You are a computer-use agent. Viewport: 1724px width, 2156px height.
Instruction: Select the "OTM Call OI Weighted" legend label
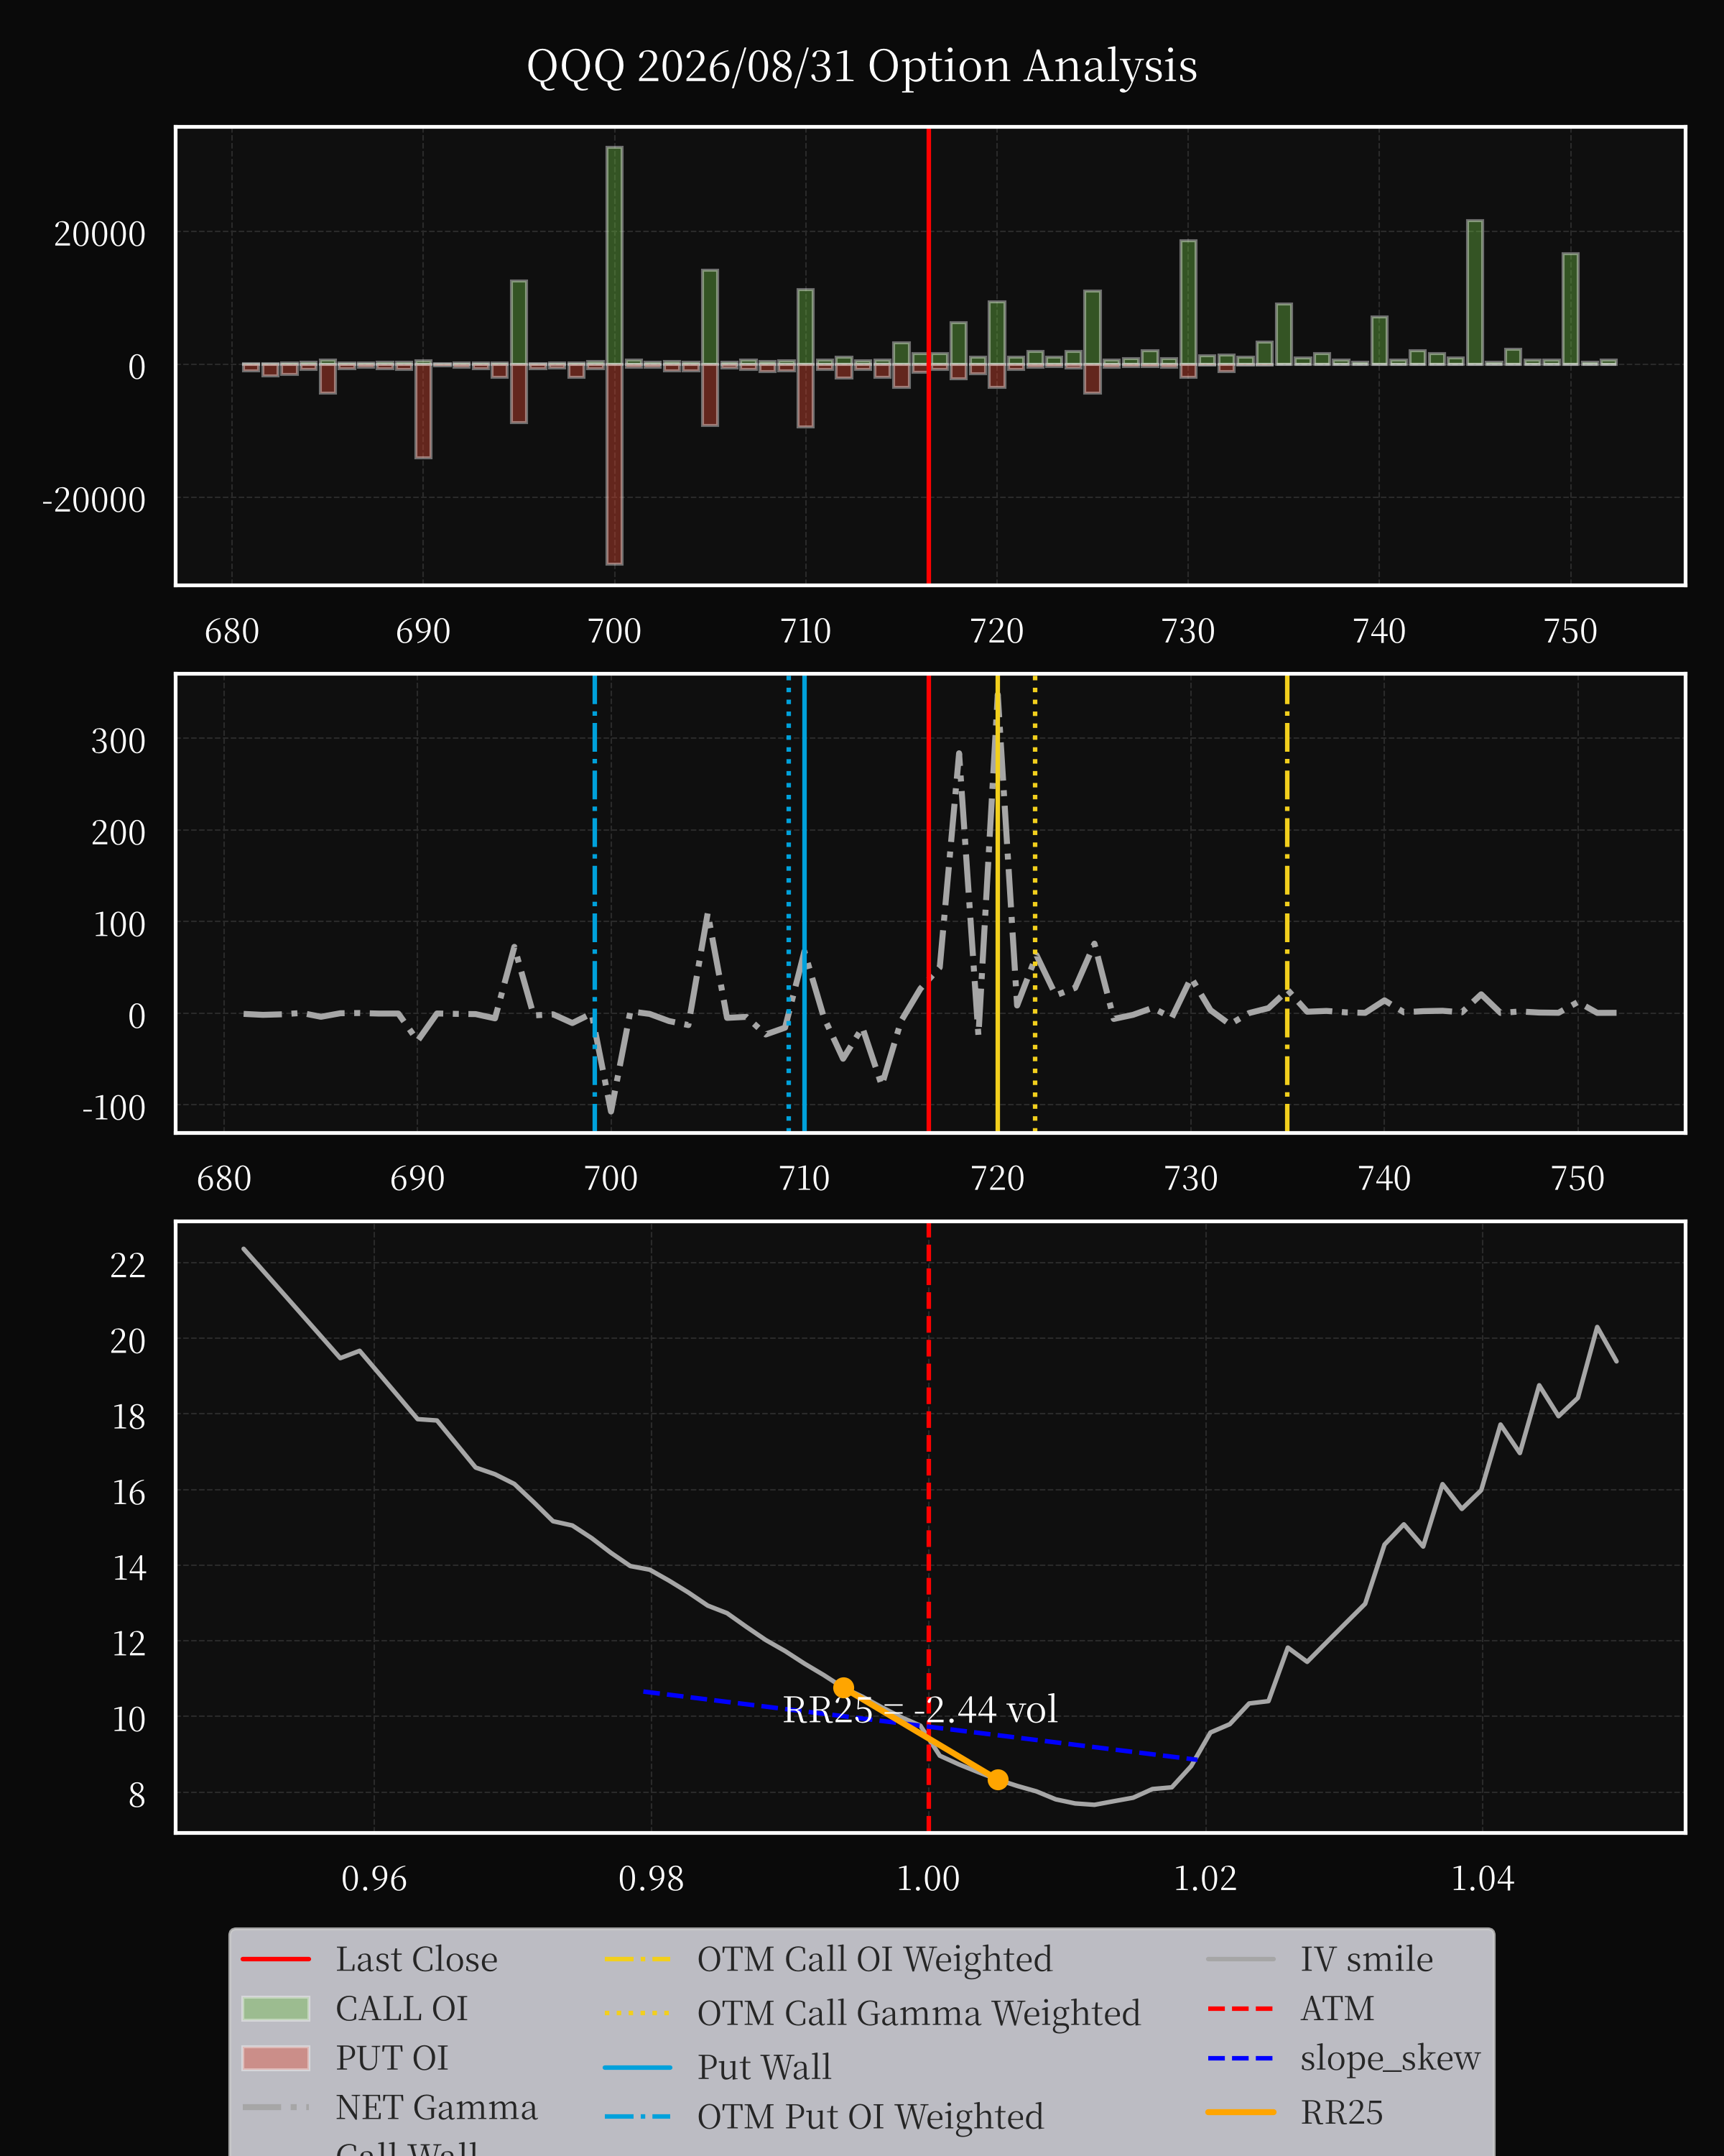(x=874, y=1959)
